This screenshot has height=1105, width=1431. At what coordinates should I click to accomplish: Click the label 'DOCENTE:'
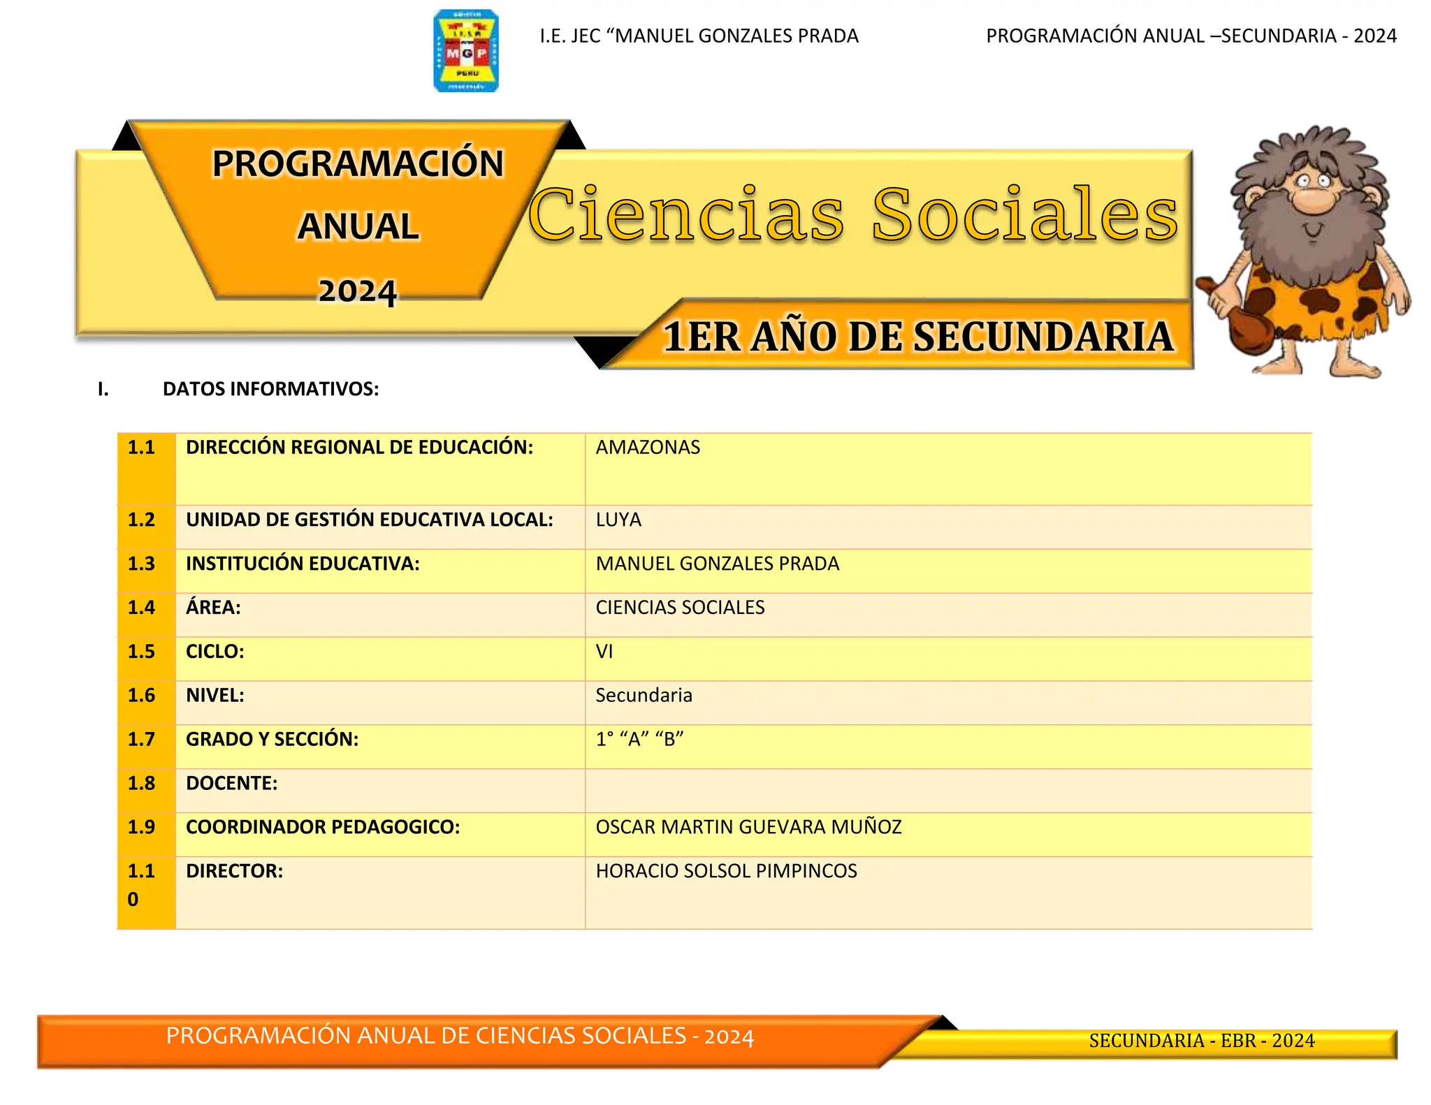(232, 784)
